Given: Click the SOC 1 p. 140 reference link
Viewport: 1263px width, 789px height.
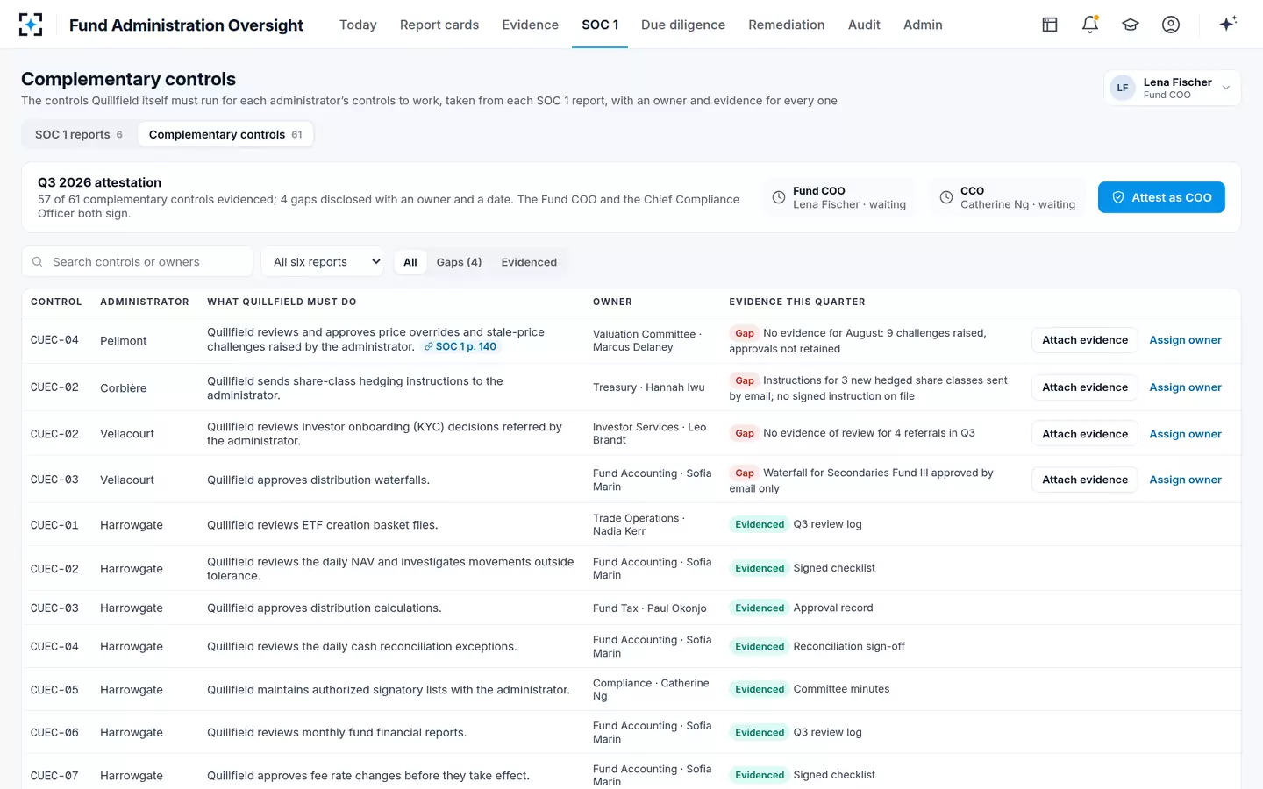Looking at the screenshot, I should [460, 347].
